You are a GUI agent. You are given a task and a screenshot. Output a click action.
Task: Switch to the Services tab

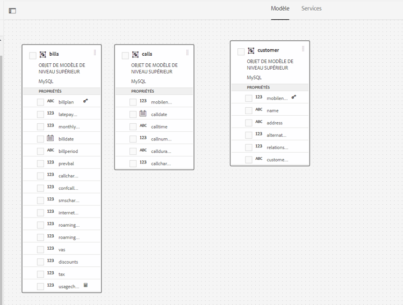tap(311, 9)
